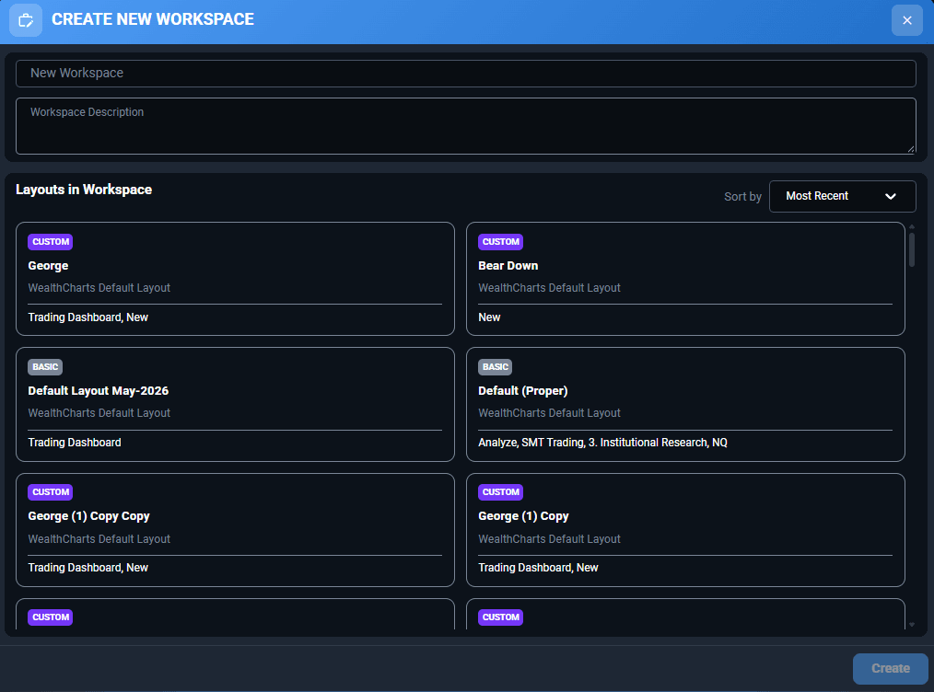Pick the George (1) Copy Copy layout
The height and width of the screenshot is (692, 934).
235,530
